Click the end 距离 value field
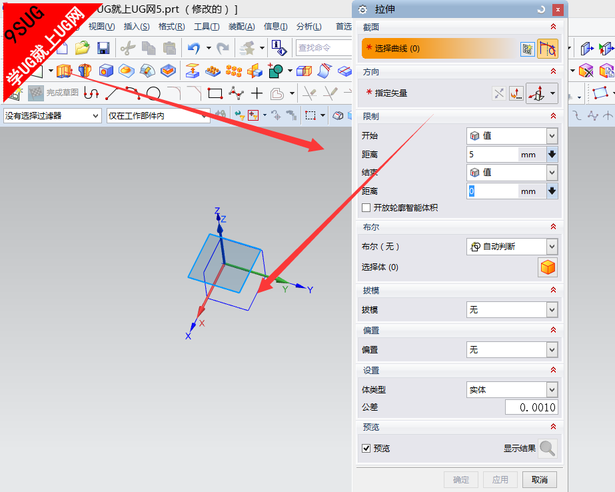 [492, 191]
